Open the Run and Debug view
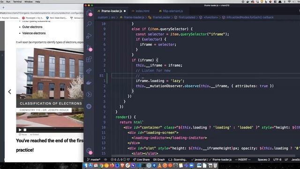 (89, 36)
